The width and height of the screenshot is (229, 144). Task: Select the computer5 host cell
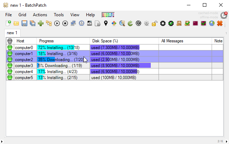25,77
